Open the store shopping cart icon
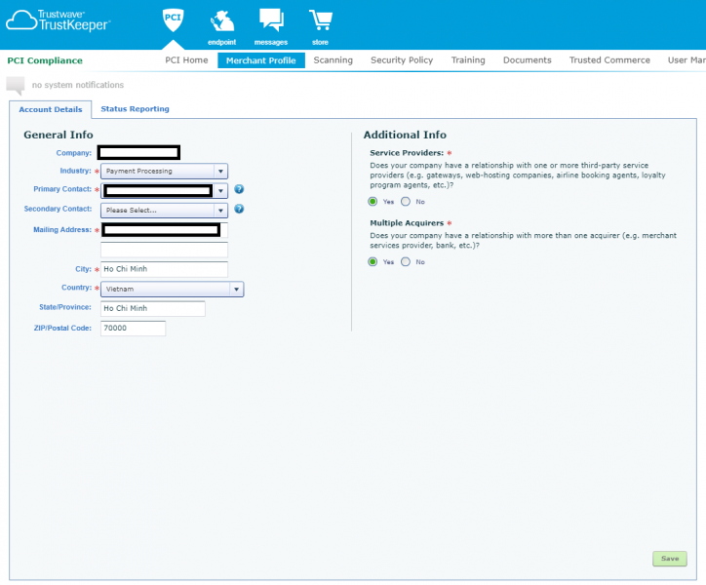The width and height of the screenshot is (706, 585). point(320,21)
